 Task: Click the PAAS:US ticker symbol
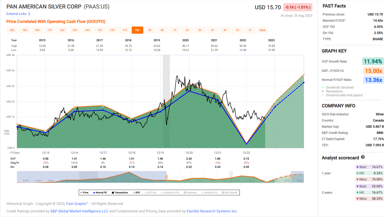point(97,7)
